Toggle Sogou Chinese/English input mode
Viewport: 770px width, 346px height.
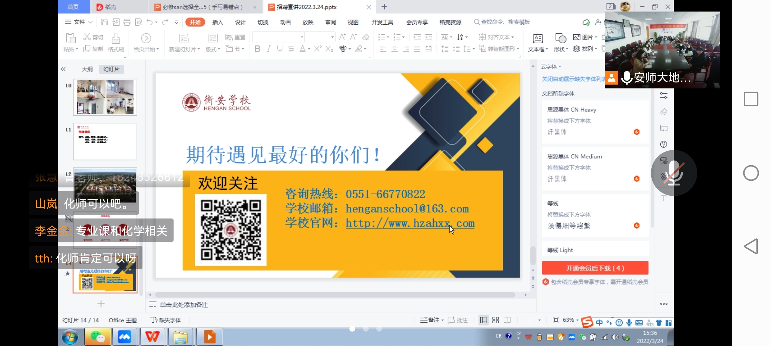pyautogui.click(x=599, y=323)
